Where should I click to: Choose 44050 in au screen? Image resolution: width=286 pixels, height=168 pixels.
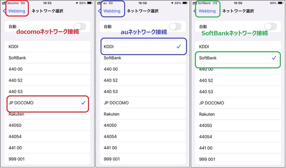(143, 126)
